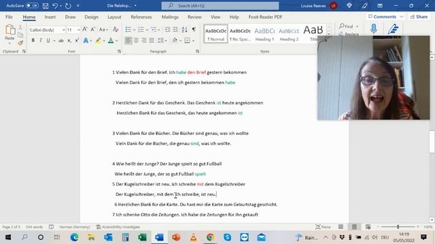Apply the No Spacing style
This screenshot has height=244, width=435.
tap(240, 34)
